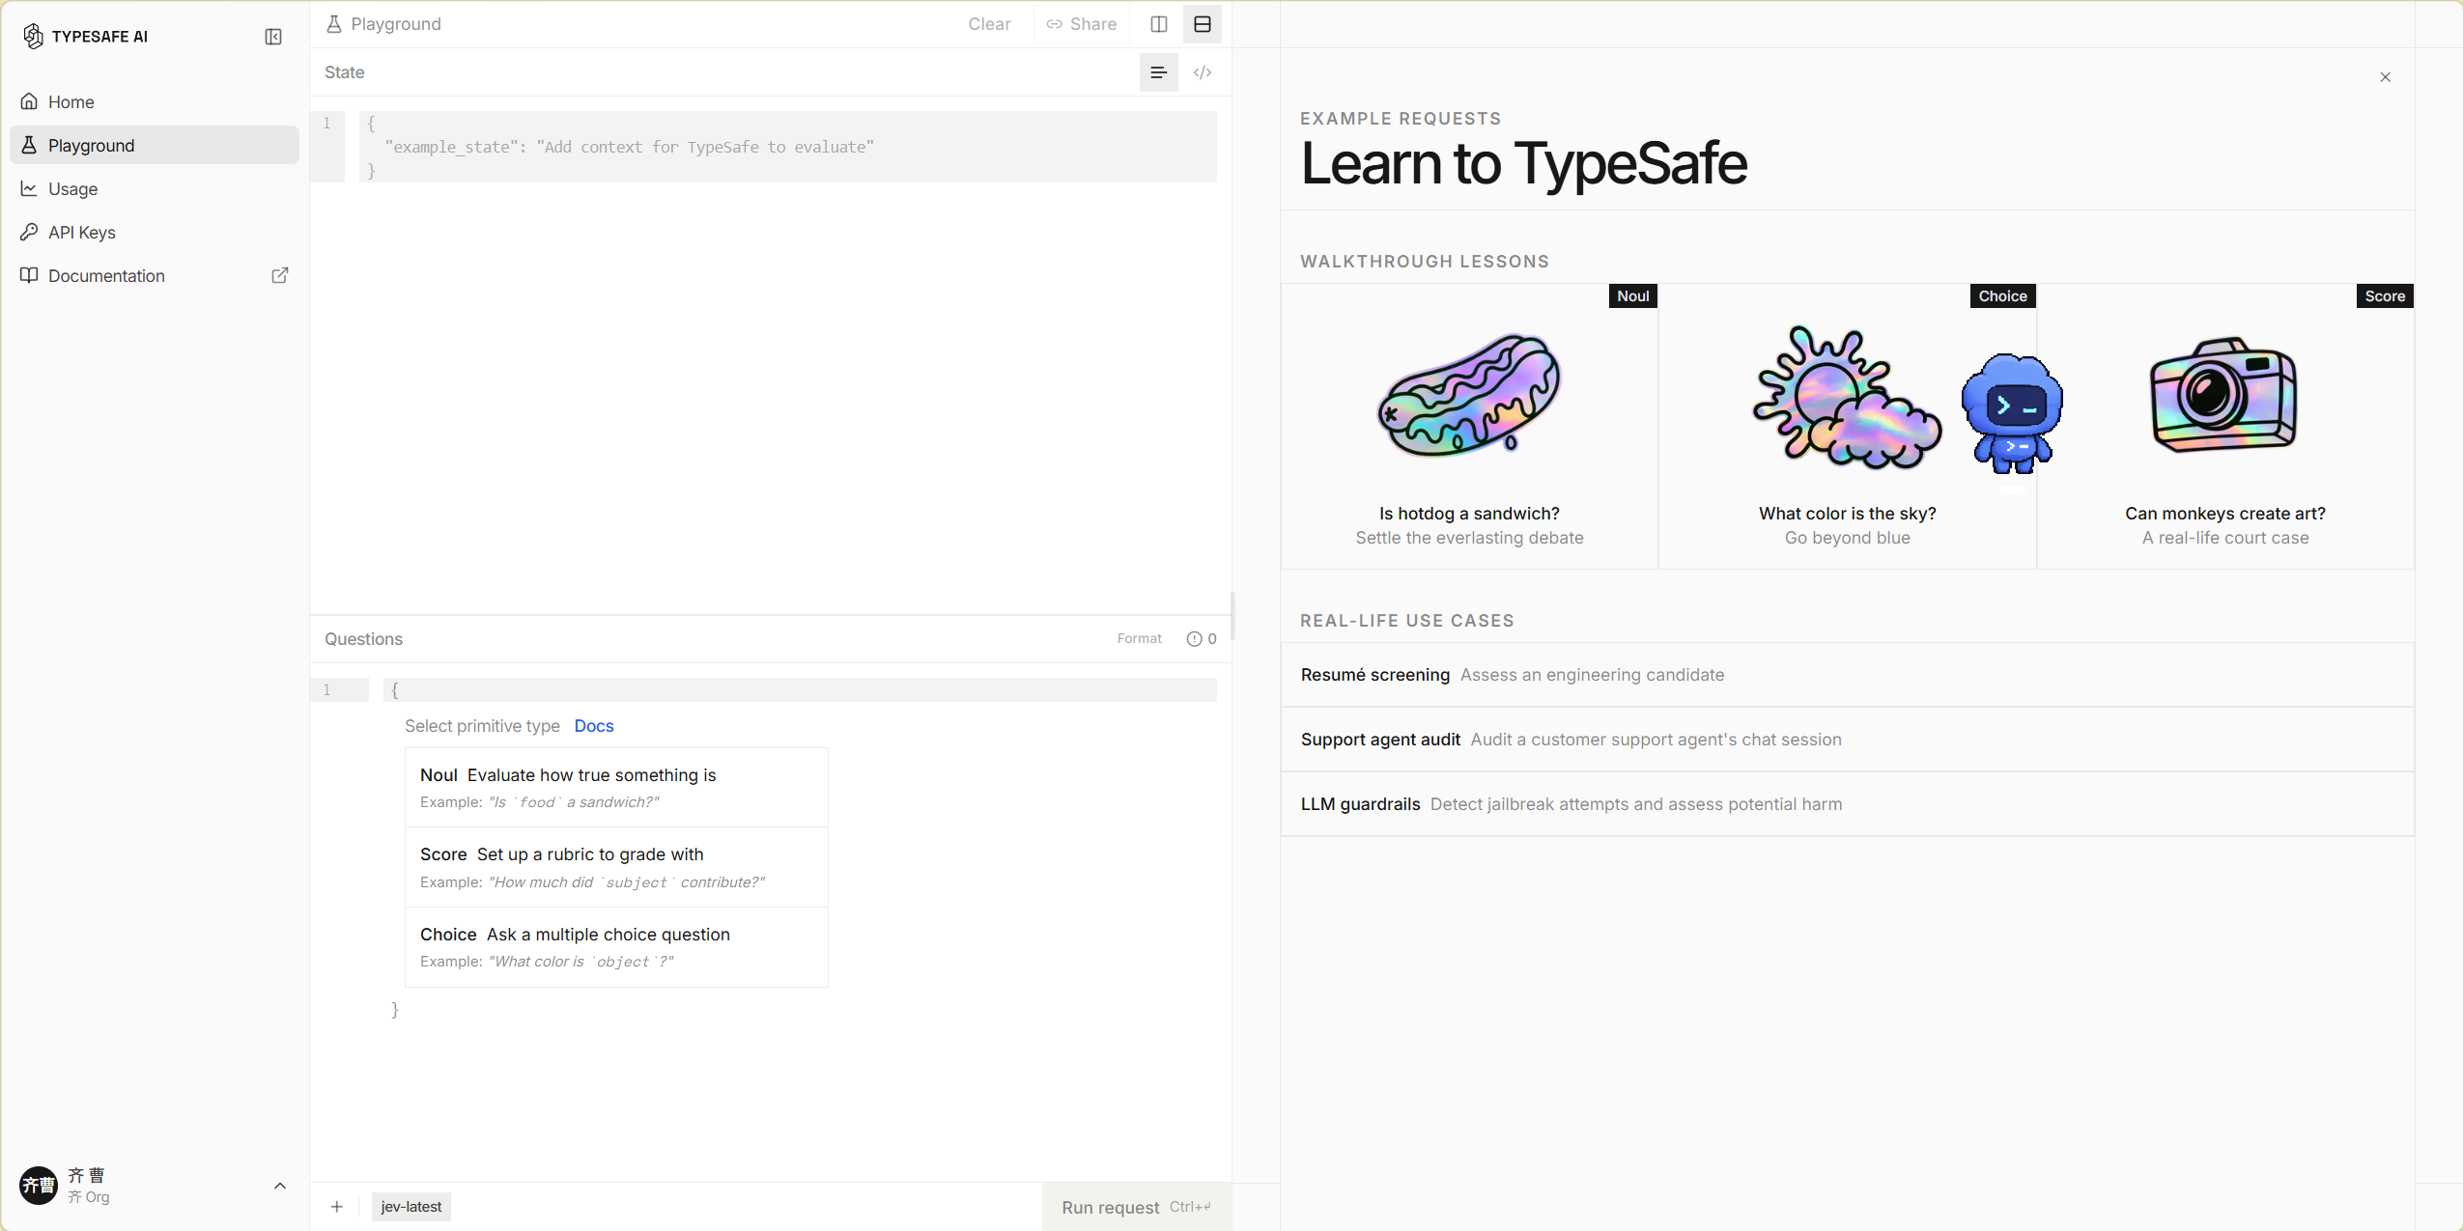Select the Choice primitive type
This screenshot has height=1231, width=2463.
616,947
